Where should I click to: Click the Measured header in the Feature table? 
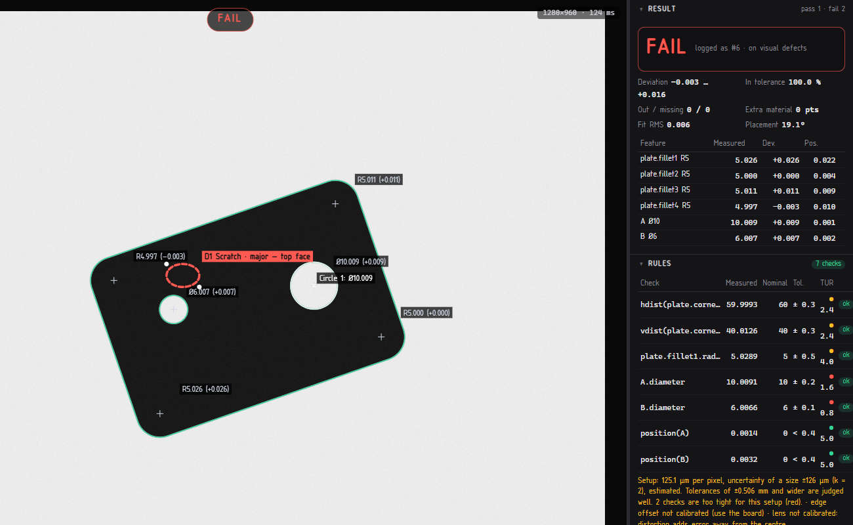[729, 143]
